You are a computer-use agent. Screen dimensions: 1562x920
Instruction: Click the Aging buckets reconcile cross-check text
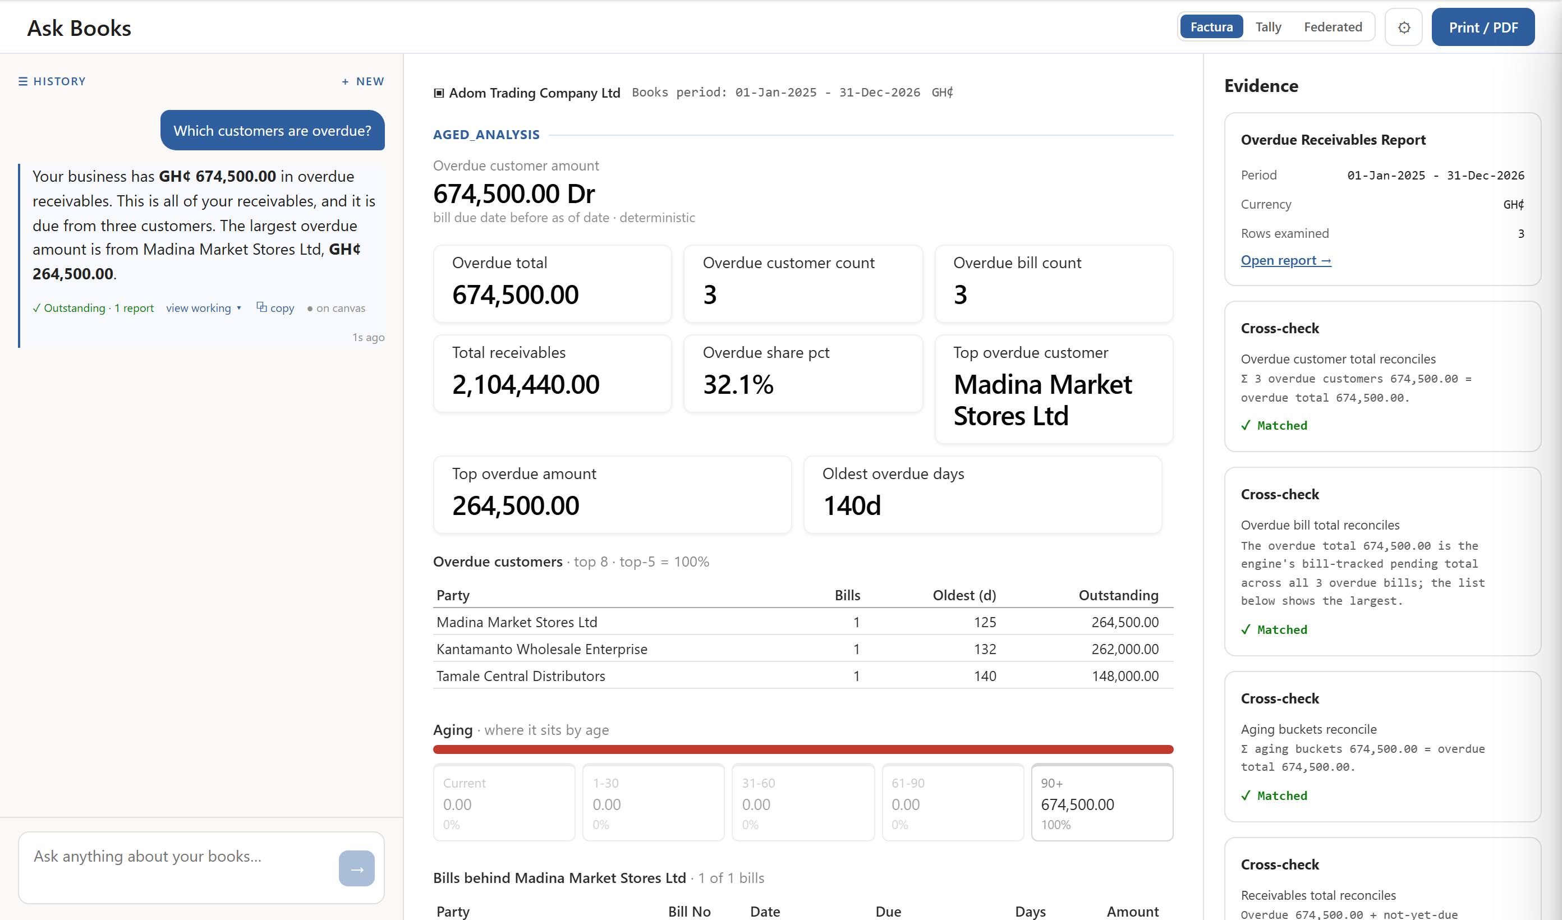click(1308, 729)
